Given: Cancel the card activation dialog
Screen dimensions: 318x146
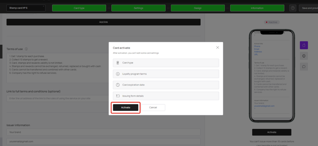Looking at the screenshot, I should [x=153, y=108].
